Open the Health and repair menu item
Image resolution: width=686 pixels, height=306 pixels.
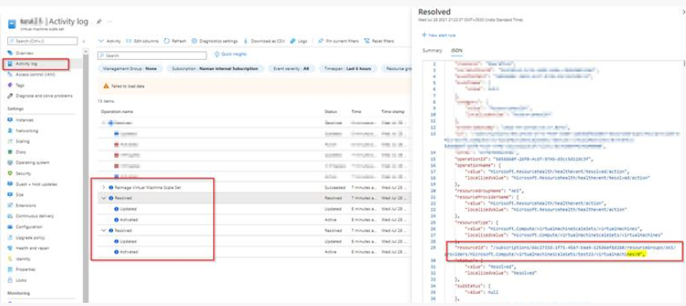33,249
